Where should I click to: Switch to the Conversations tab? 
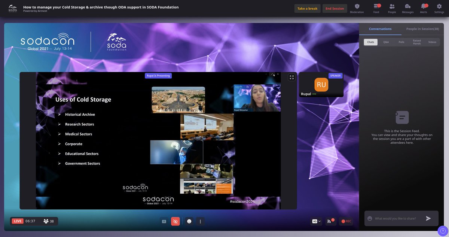point(380,29)
